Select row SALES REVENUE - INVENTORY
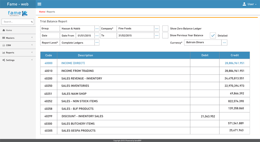The image size is (260, 142). click(145, 78)
